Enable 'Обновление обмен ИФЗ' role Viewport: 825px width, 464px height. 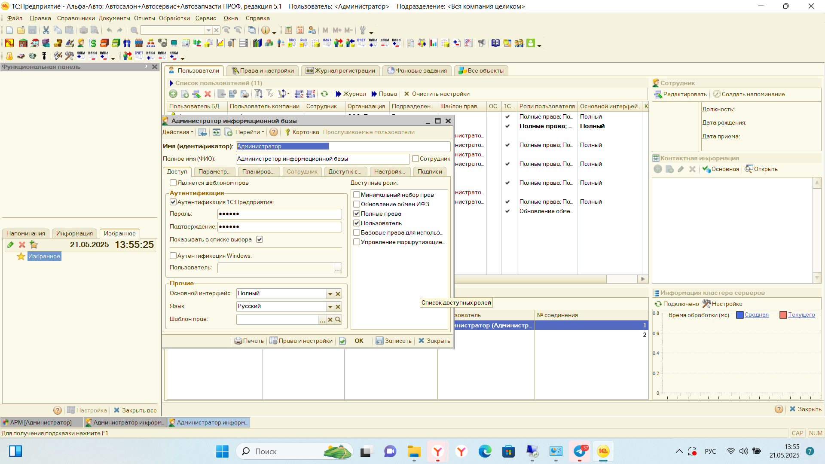tap(357, 204)
